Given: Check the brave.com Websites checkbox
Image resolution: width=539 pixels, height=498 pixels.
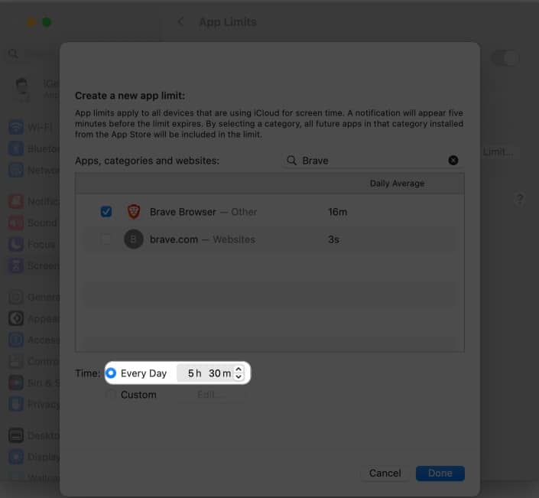Looking at the screenshot, I should coord(106,239).
